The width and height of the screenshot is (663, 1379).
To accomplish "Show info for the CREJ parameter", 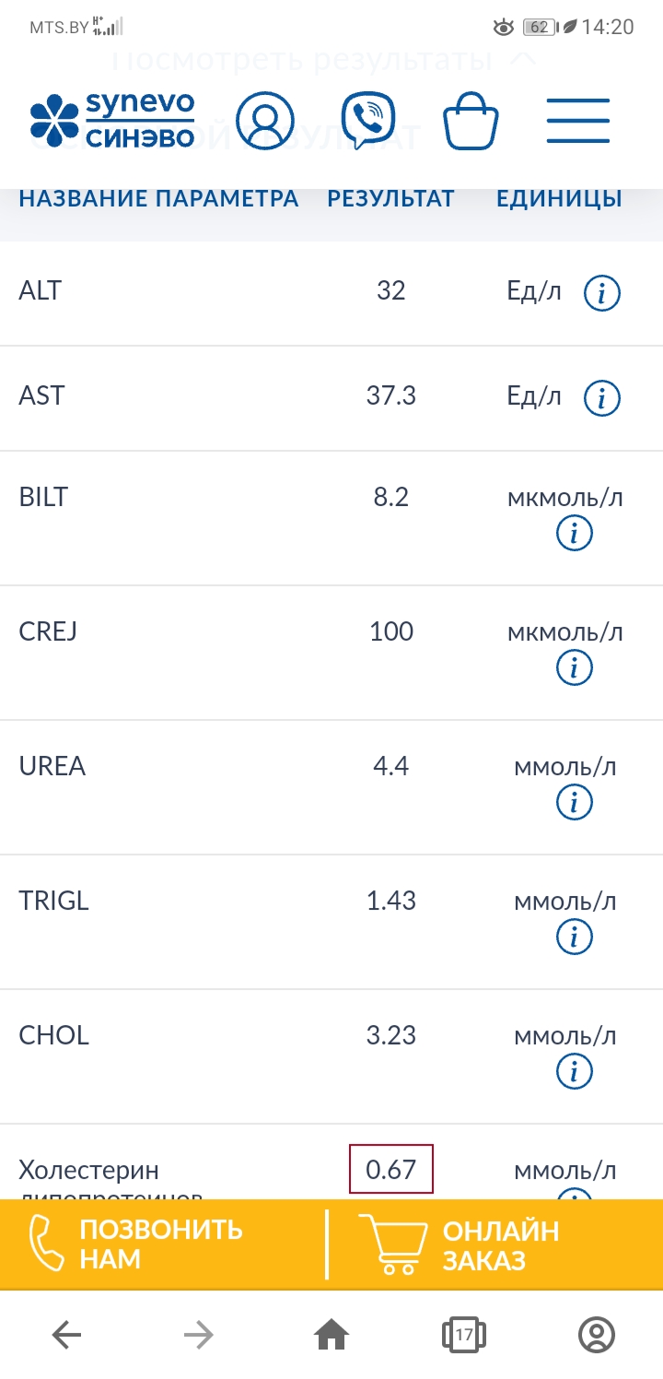I will 575,668.
